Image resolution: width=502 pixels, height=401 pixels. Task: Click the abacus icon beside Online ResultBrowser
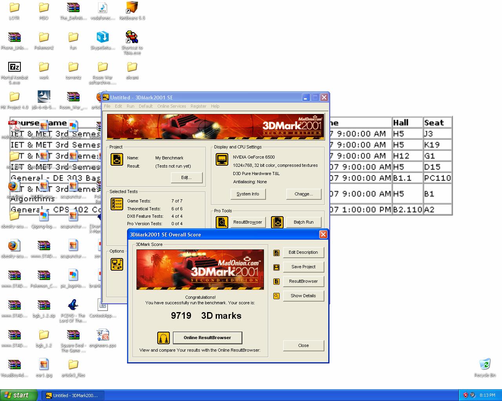point(163,338)
